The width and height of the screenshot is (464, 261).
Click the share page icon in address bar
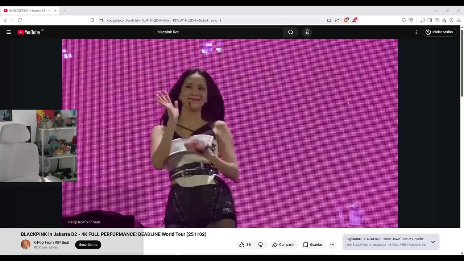(337, 20)
